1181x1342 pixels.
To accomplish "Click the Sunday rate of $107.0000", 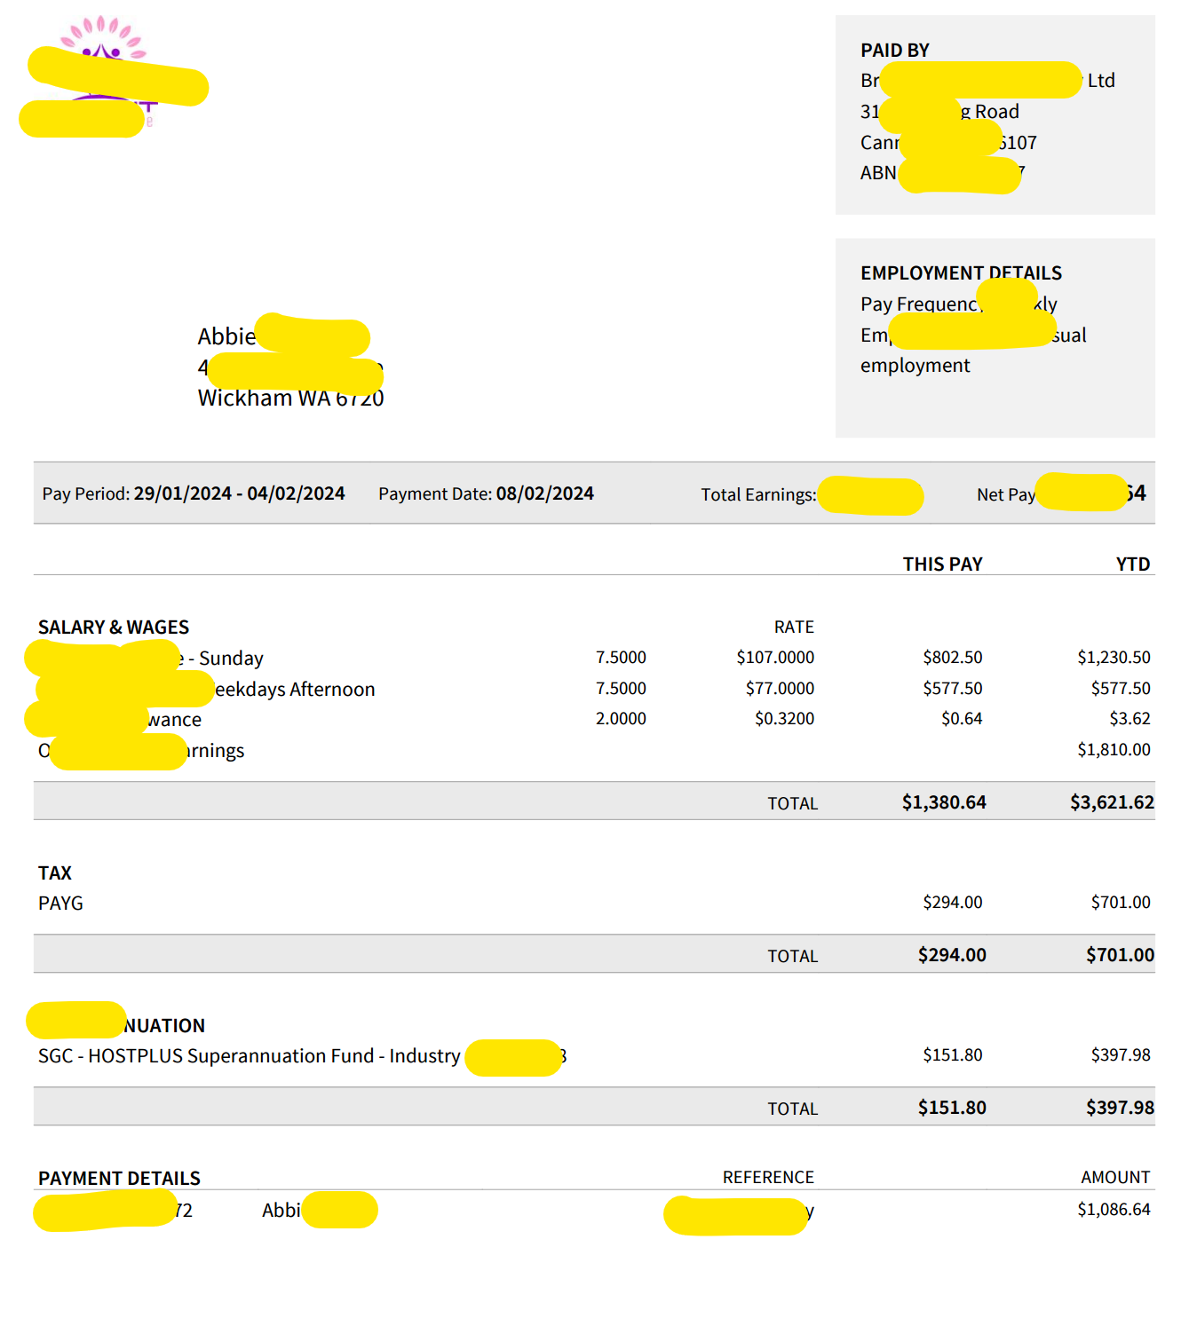I will (x=774, y=658).
